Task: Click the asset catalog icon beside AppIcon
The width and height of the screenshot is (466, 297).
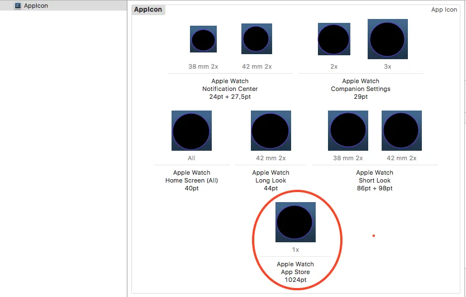Action: point(18,6)
